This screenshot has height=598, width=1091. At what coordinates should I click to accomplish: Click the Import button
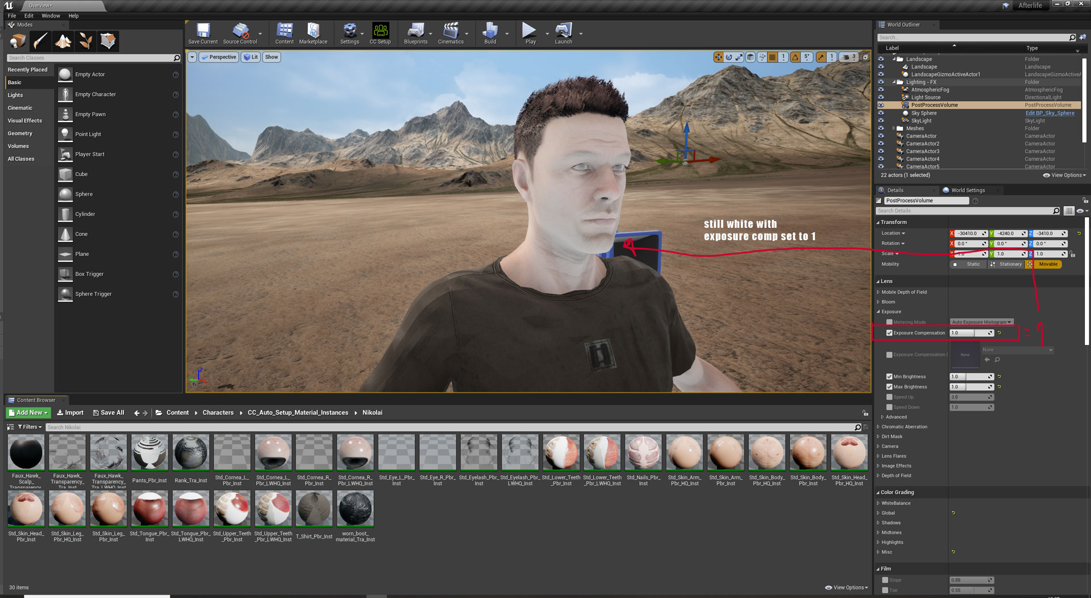(70, 413)
